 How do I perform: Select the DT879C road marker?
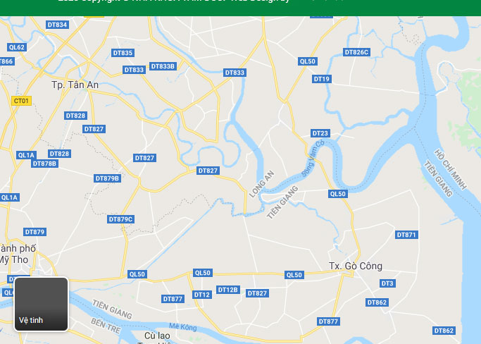click(x=121, y=219)
